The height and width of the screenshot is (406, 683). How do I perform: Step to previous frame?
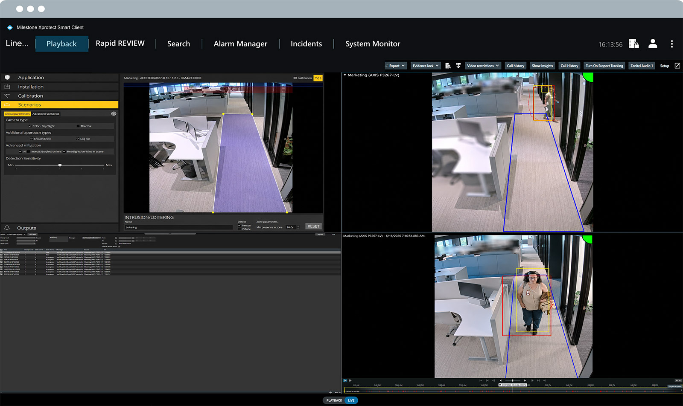[x=493, y=380]
